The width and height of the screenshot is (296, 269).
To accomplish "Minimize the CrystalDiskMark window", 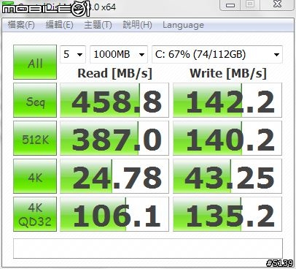I will pos(230,4).
